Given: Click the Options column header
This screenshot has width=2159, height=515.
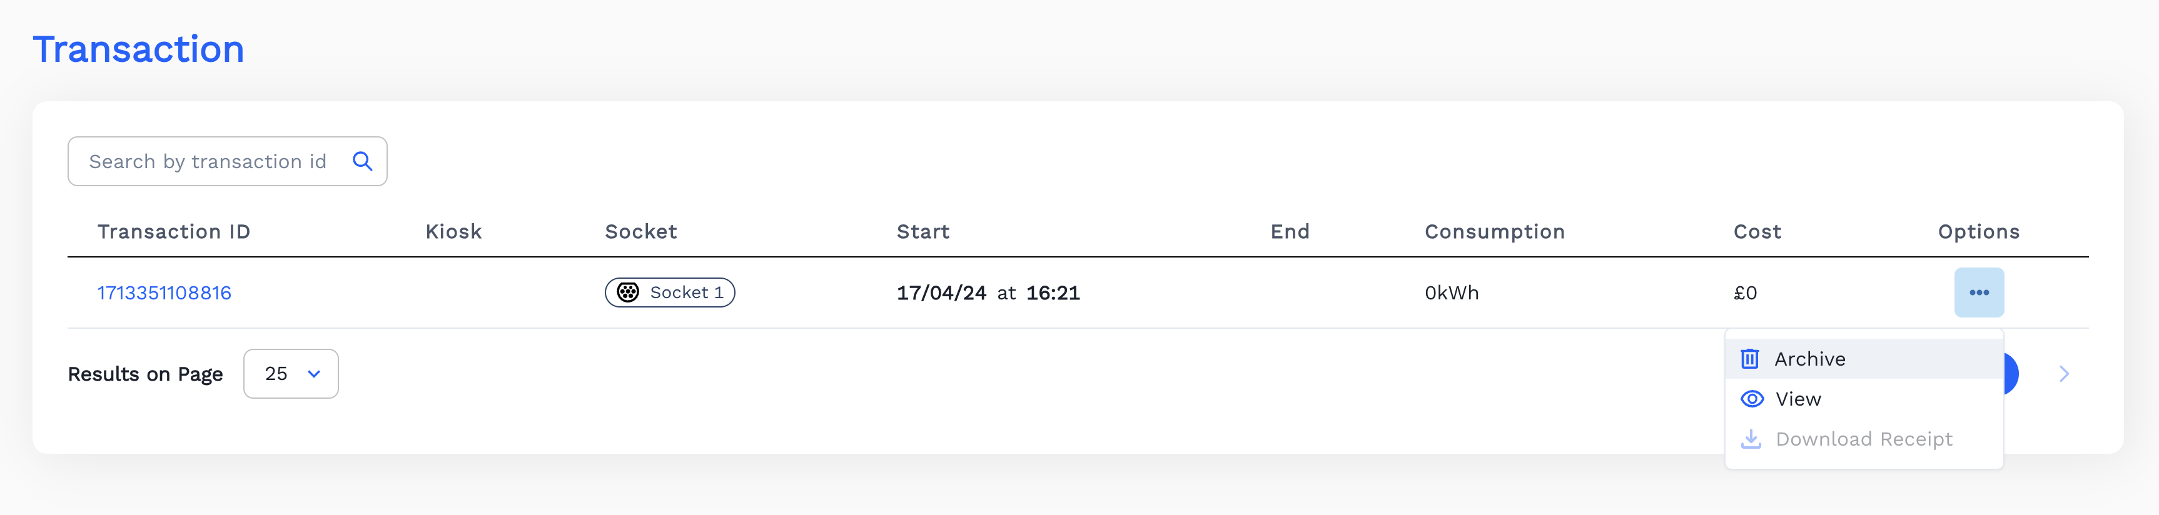Looking at the screenshot, I should [1978, 231].
